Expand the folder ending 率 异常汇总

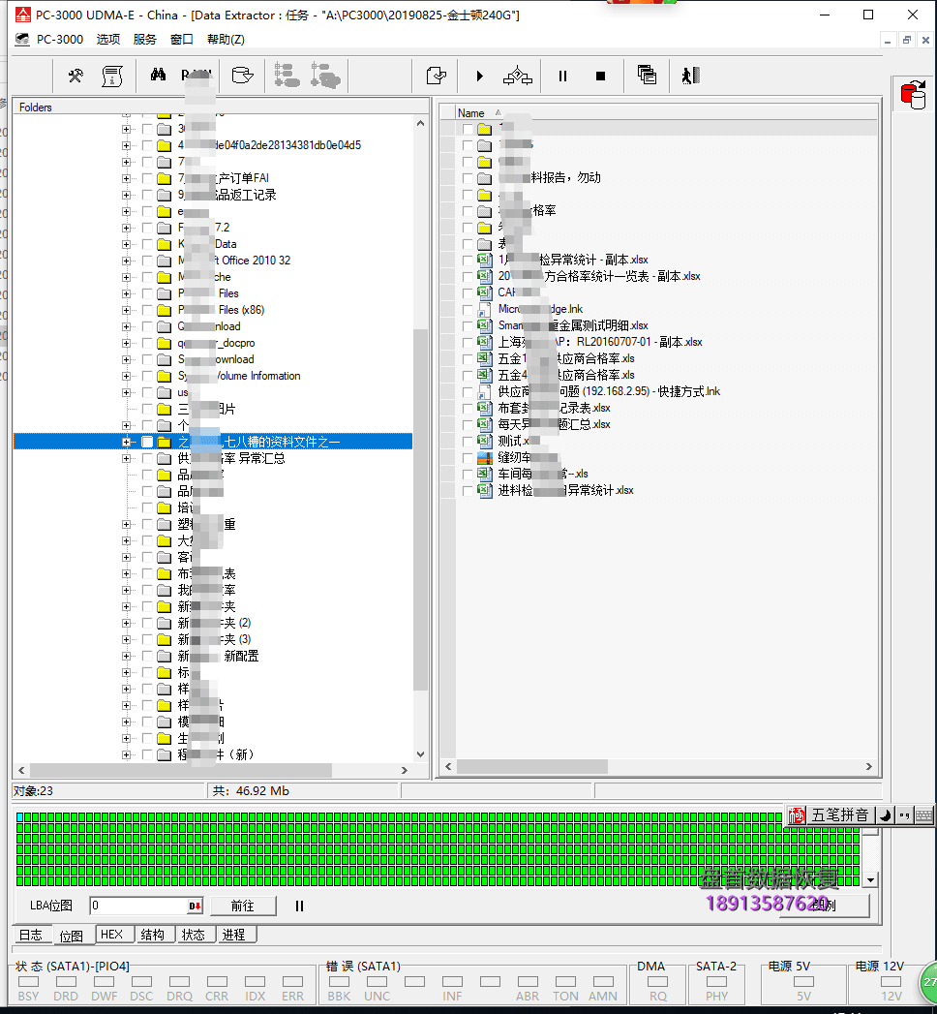[126, 458]
